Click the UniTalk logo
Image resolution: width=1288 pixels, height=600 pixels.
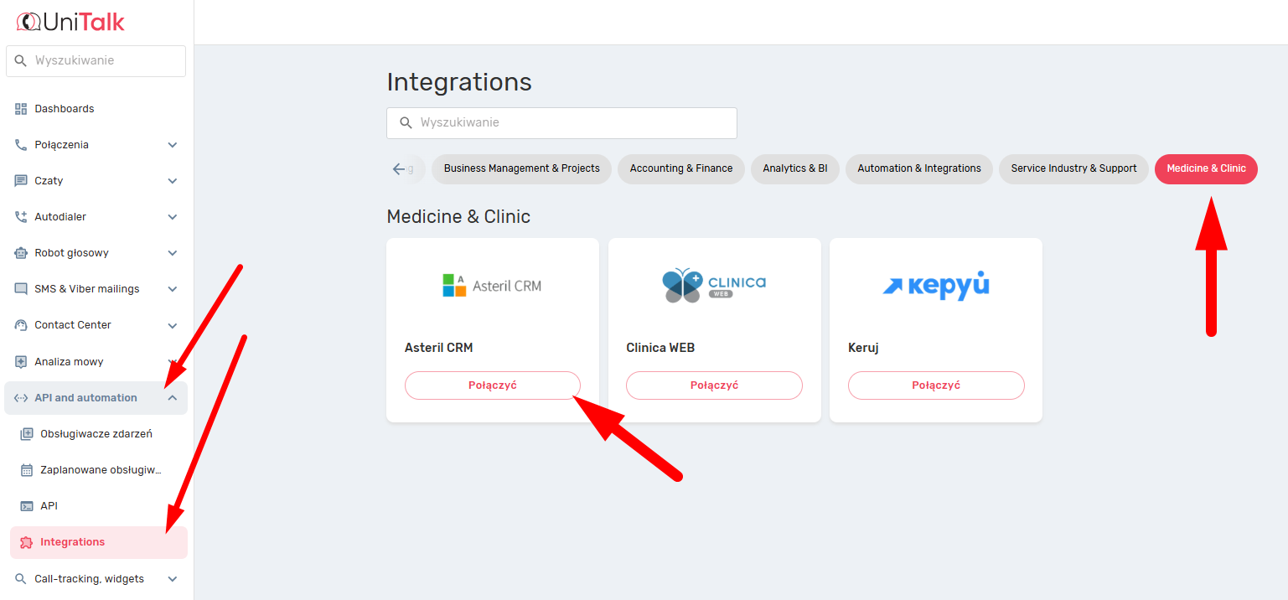70,22
